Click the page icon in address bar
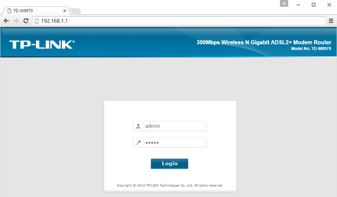 point(37,21)
